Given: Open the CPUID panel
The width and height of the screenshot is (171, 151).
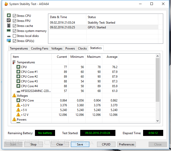Looking at the screenshot, I should click(106, 144).
